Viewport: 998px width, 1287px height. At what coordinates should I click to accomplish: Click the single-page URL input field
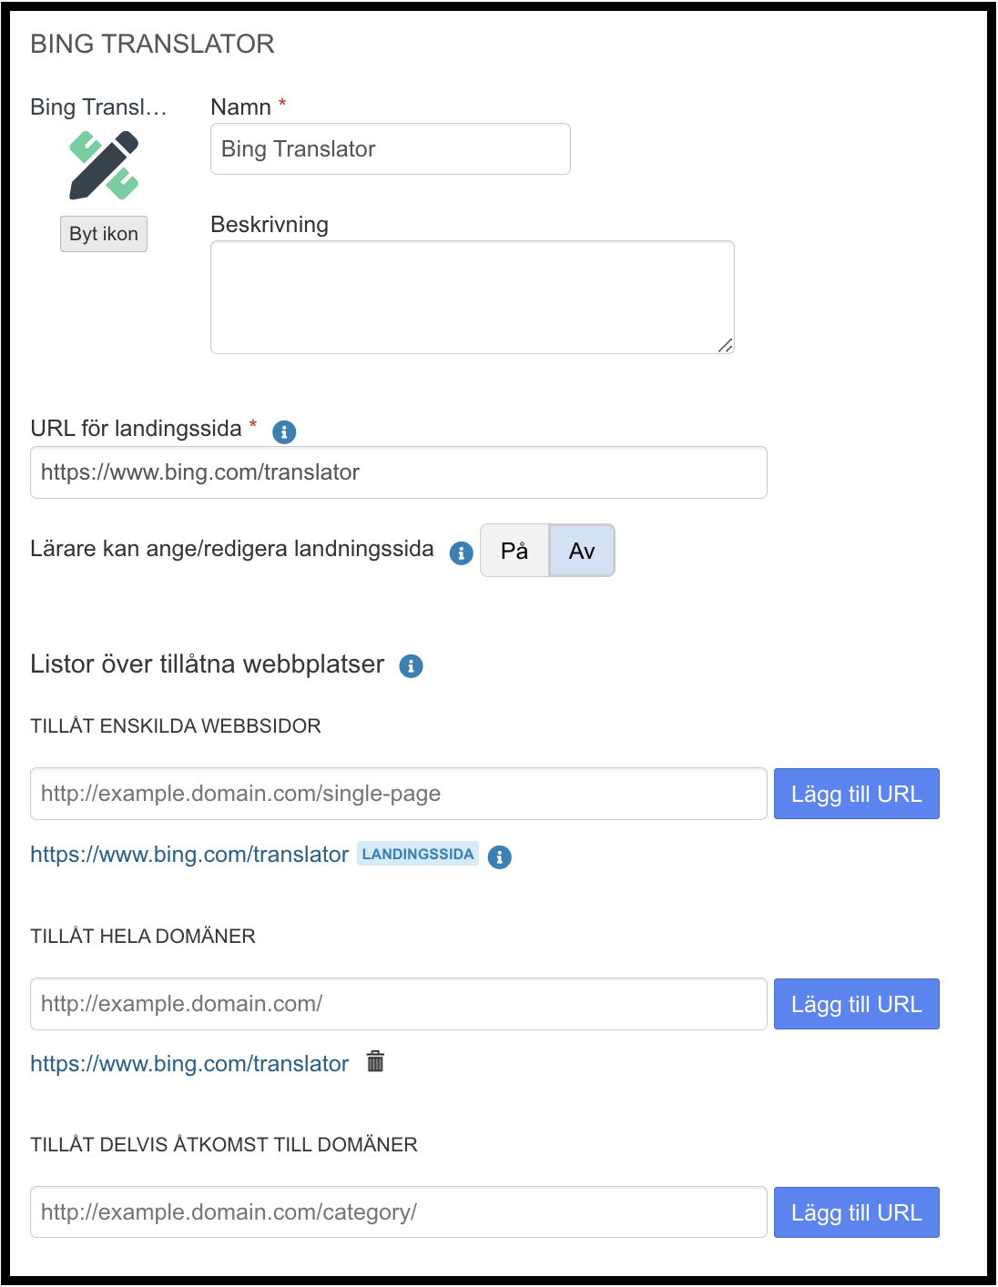click(399, 794)
